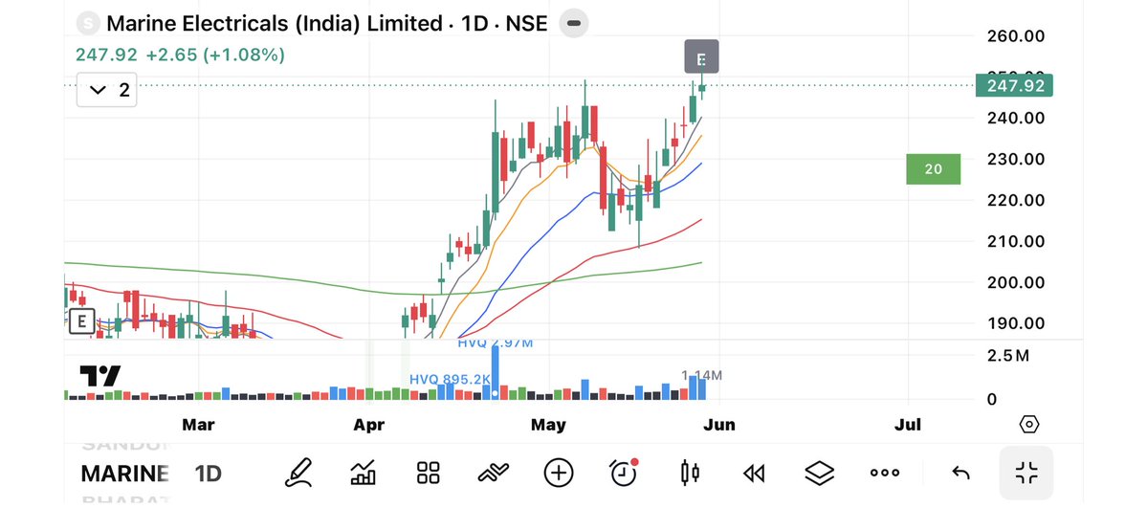
Task: Click the Marine Electricals chart title
Action: tap(327, 23)
